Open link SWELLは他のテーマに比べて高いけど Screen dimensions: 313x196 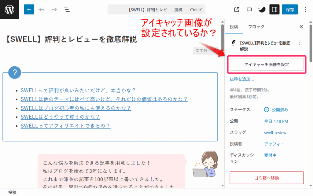(104, 99)
